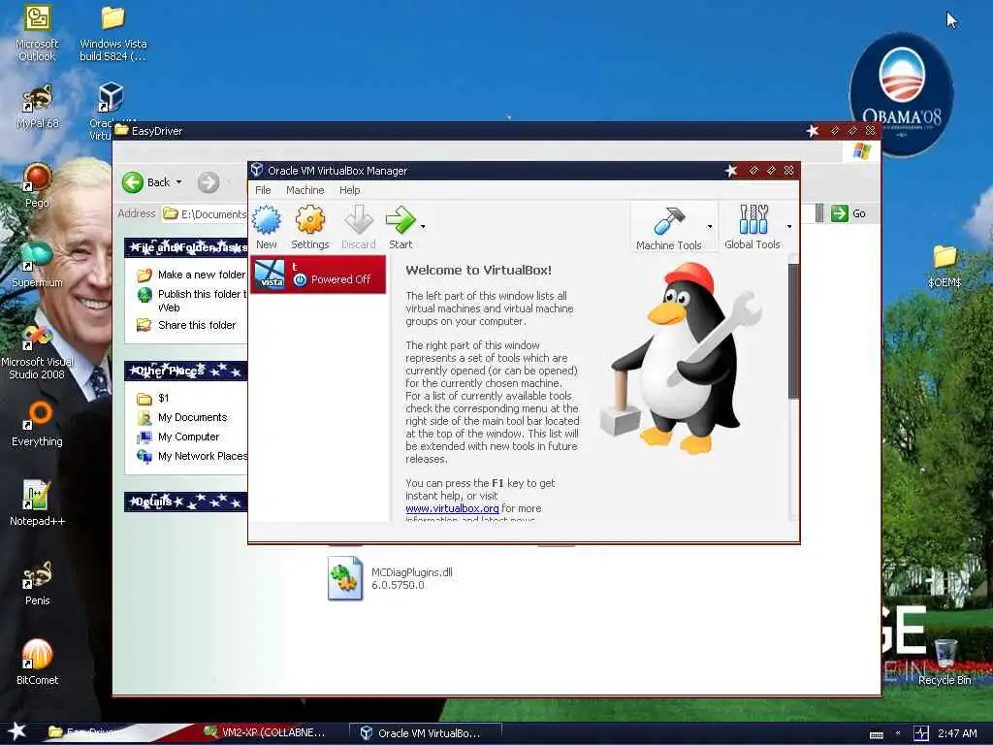Open the File menu in VirtualBox
The image size is (993, 745).
click(x=263, y=190)
